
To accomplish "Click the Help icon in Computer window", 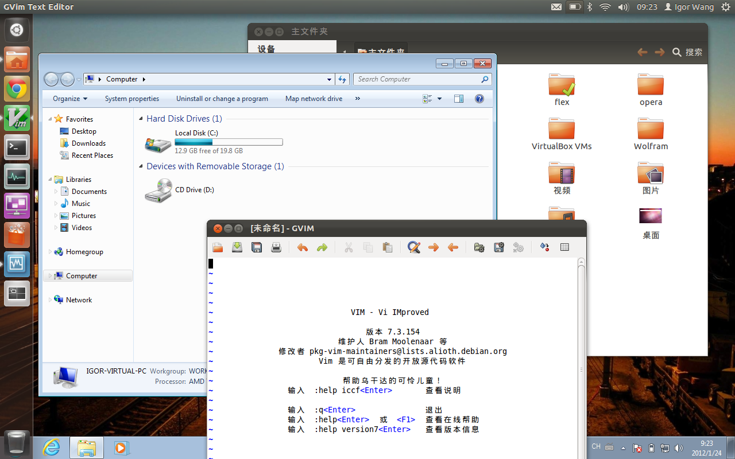I will pyautogui.click(x=479, y=99).
